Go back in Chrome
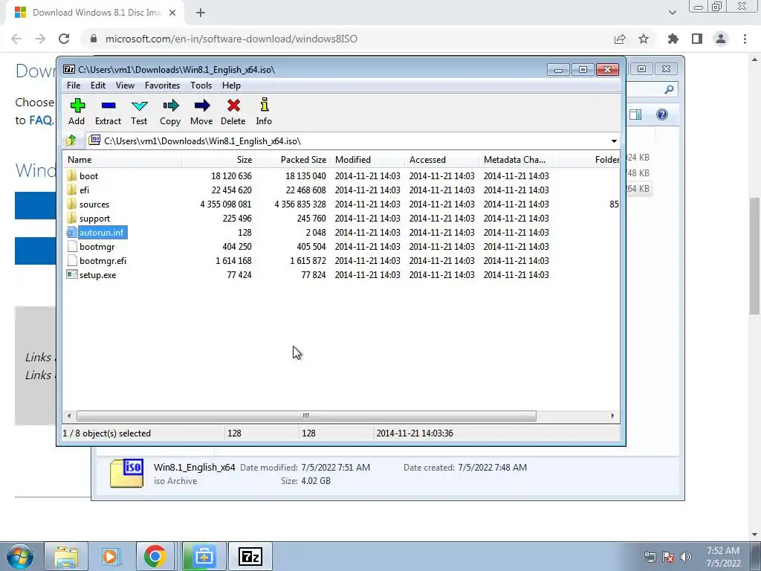761x571 pixels. (16, 39)
